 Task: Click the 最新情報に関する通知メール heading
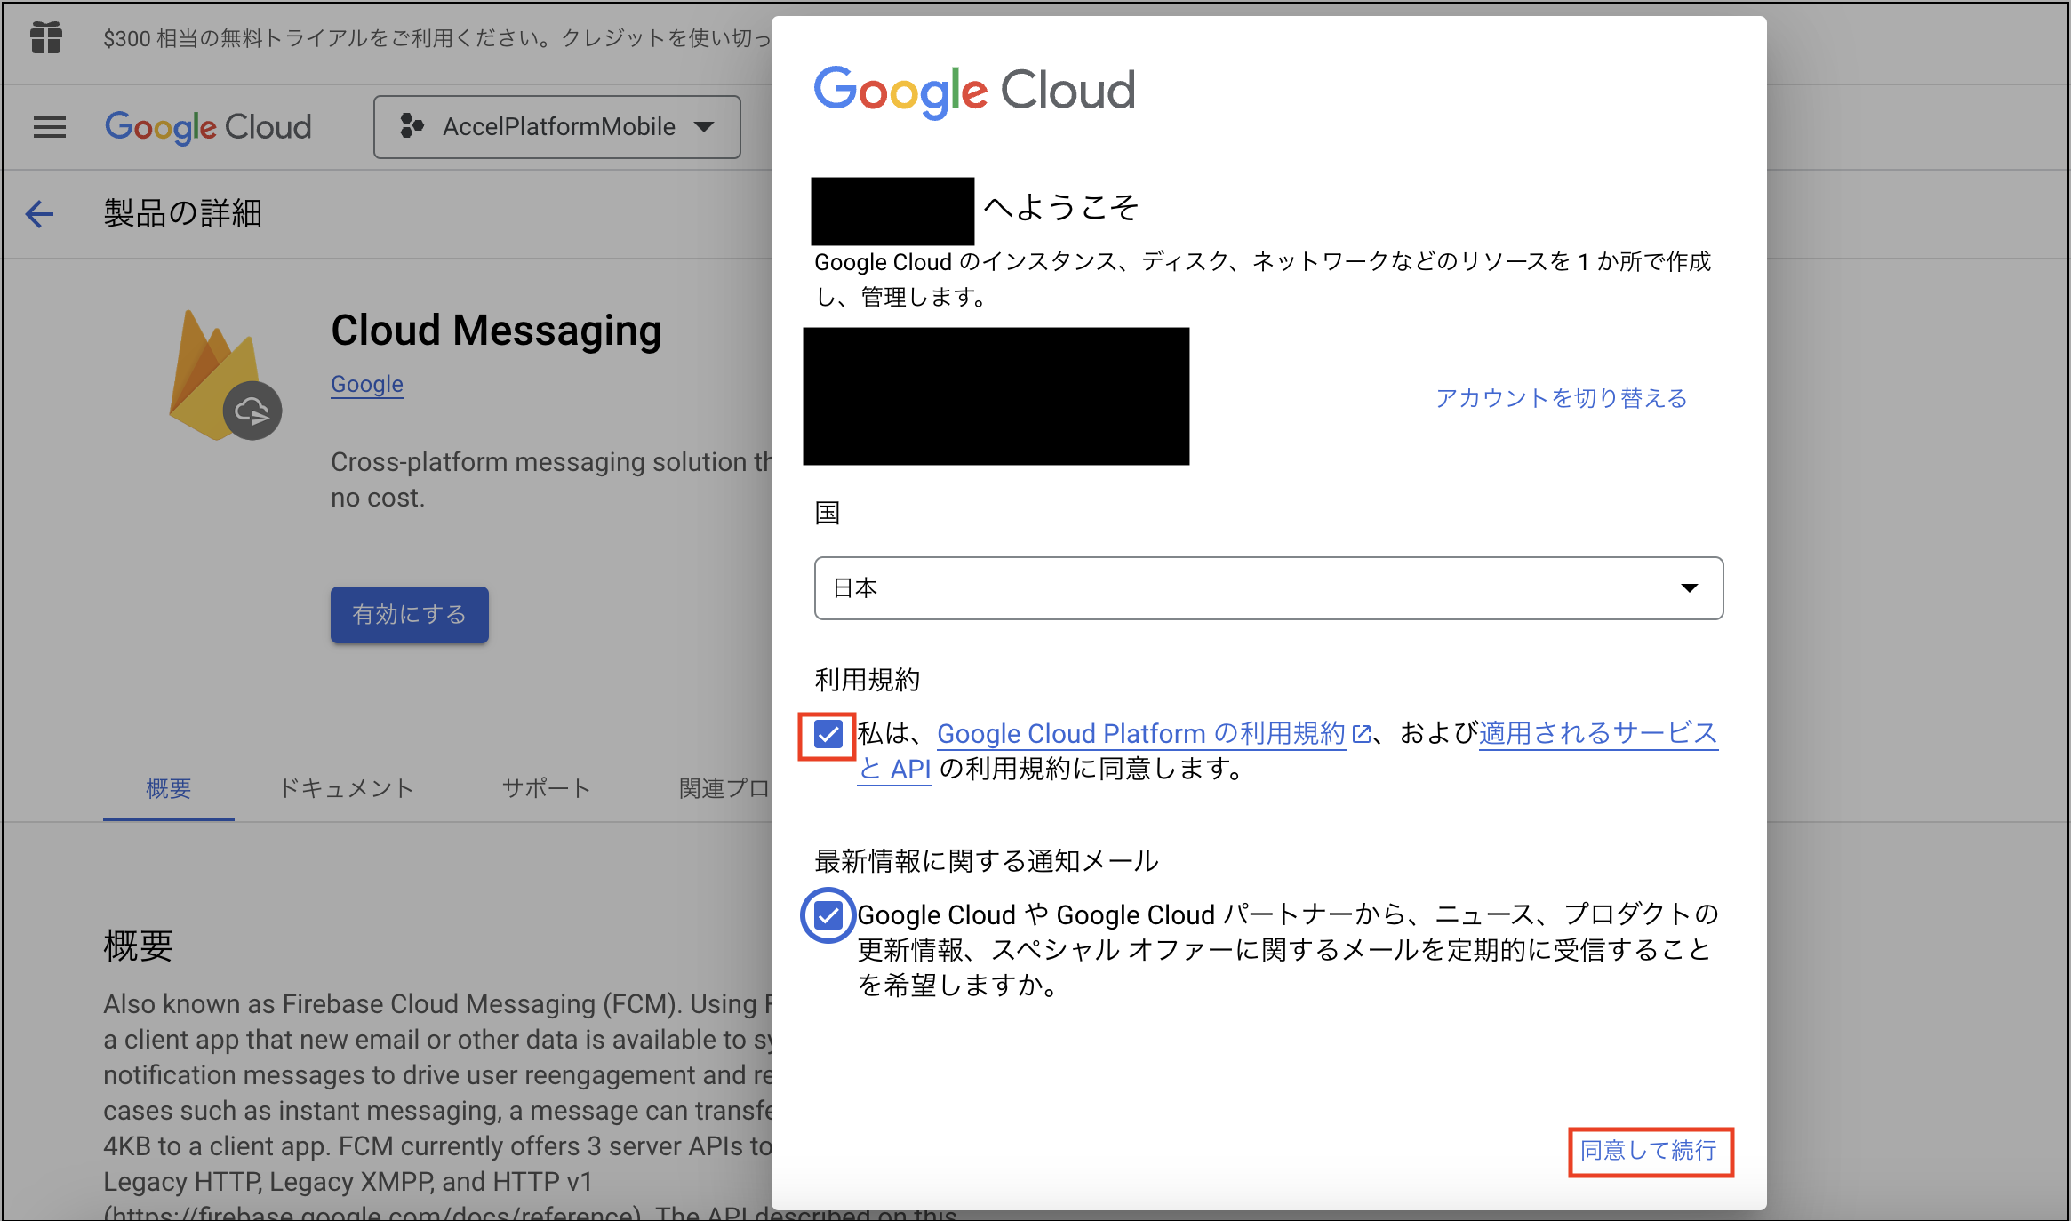coord(987,860)
